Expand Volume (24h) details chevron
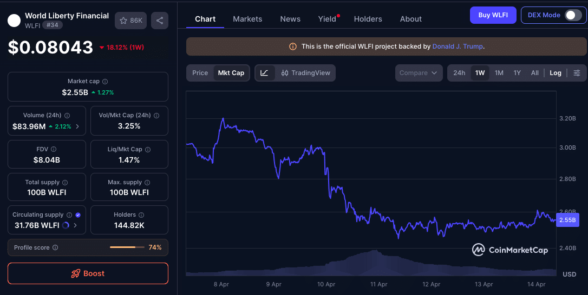 (x=77, y=126)
